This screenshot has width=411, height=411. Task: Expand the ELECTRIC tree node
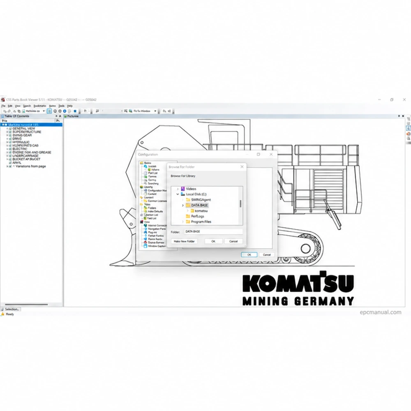(x=7, y=149)
